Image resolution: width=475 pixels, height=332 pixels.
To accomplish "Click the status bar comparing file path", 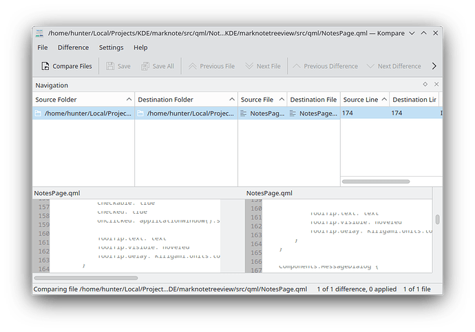I will [x=170, y=289].
